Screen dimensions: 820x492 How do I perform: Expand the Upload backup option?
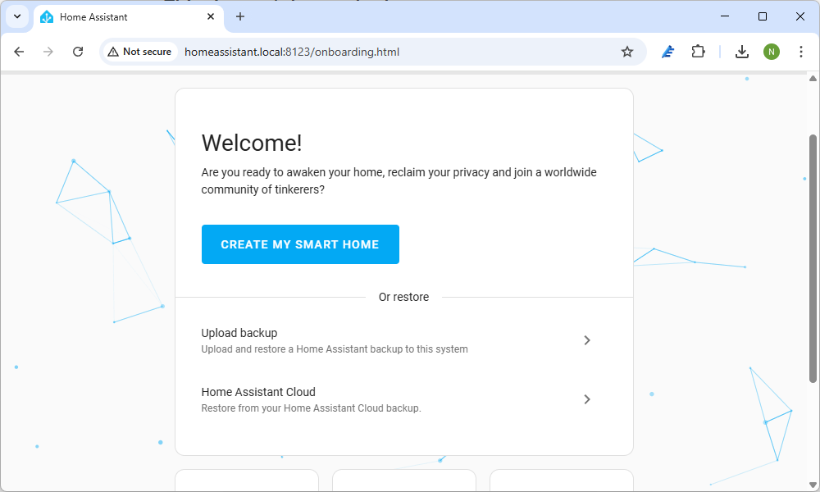click(x=587, y=339)
